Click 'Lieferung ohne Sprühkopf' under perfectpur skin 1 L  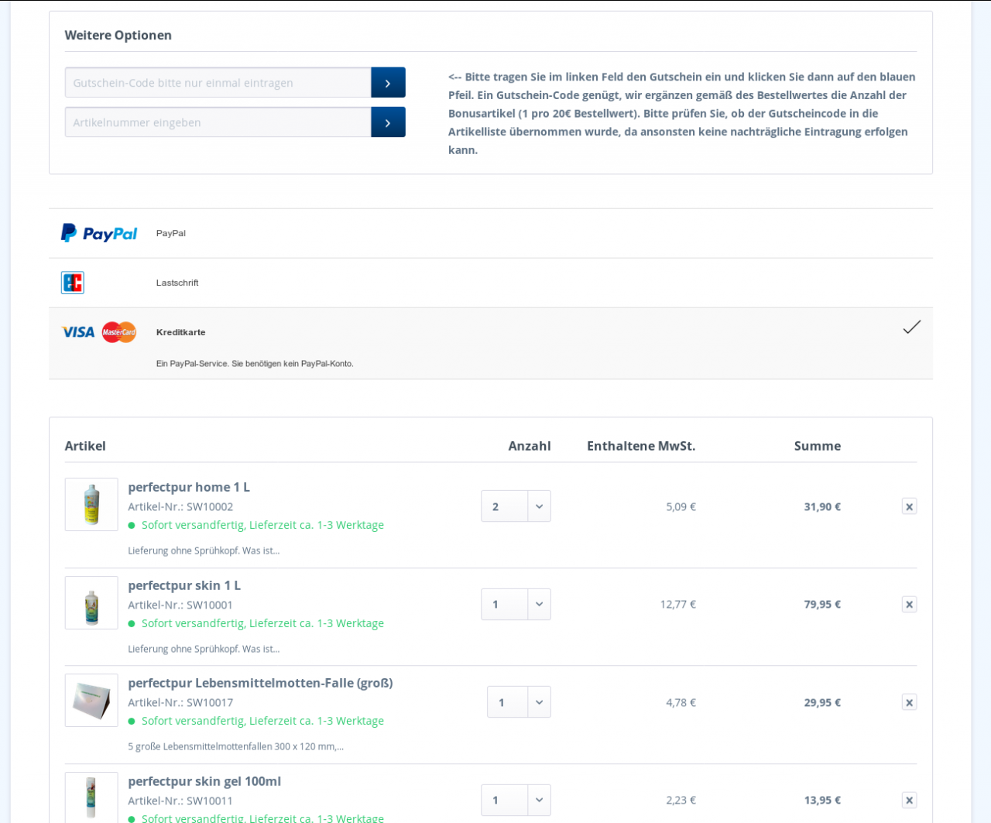coord(204,649)
